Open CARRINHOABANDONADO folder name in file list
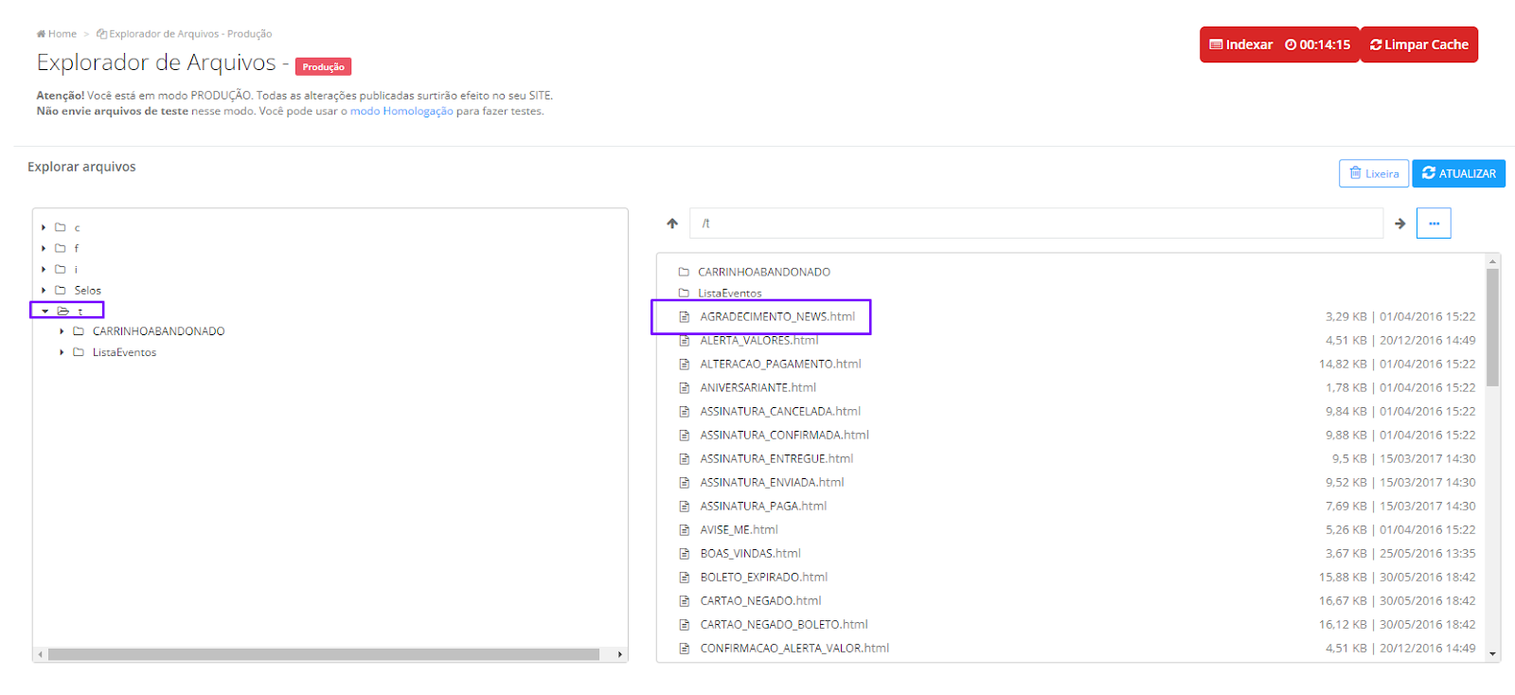This screenshot has height=695, width=1515. point(764,272)
